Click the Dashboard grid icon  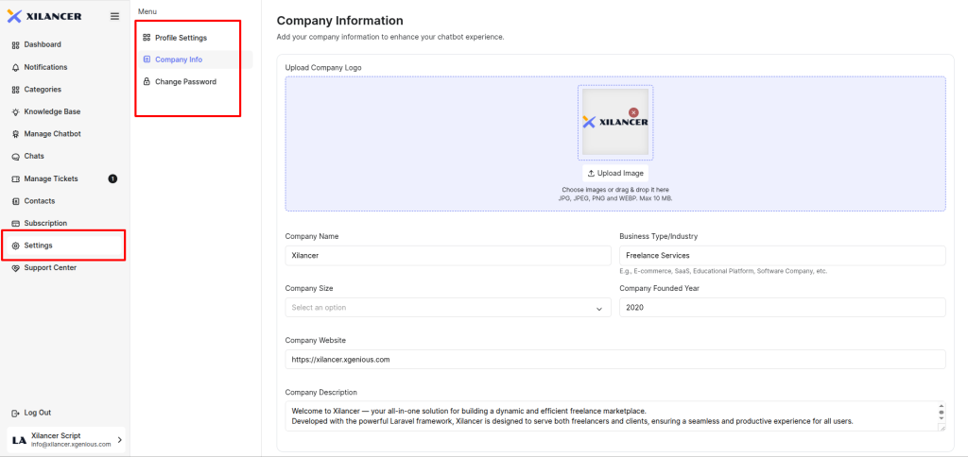coord(16,44)
